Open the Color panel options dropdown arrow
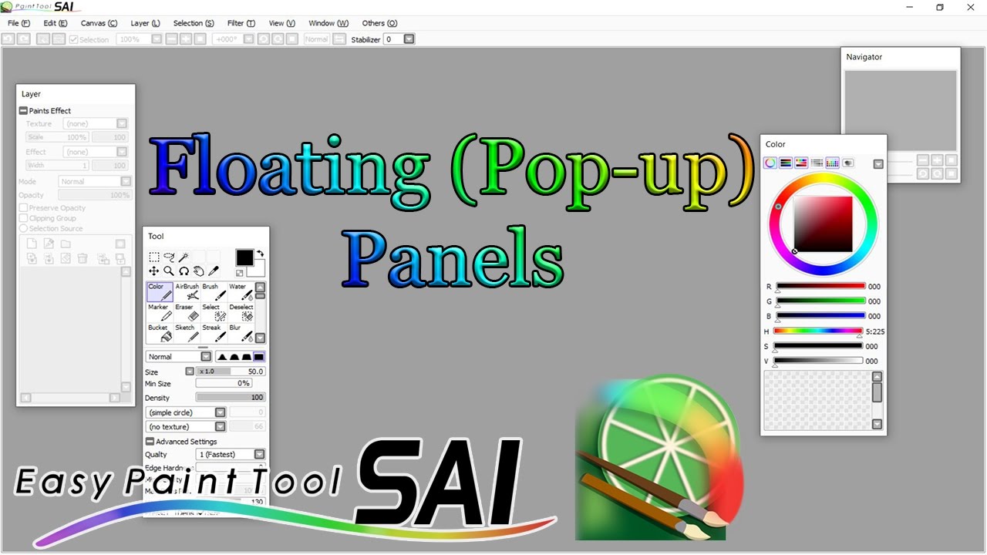The height and width of the screenshot is (555, 987). [x=878, y=163]
